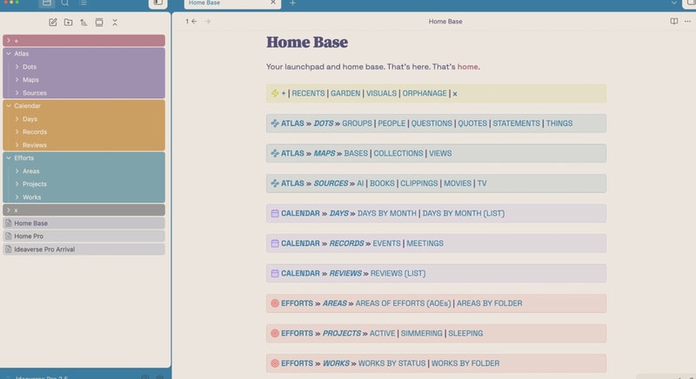
Task: Click the DAYS BY MONTH link
Action: [387, 213]
